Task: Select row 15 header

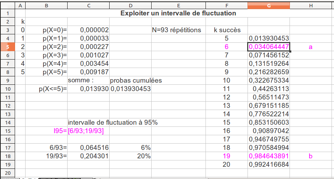Action: point(7,131)
